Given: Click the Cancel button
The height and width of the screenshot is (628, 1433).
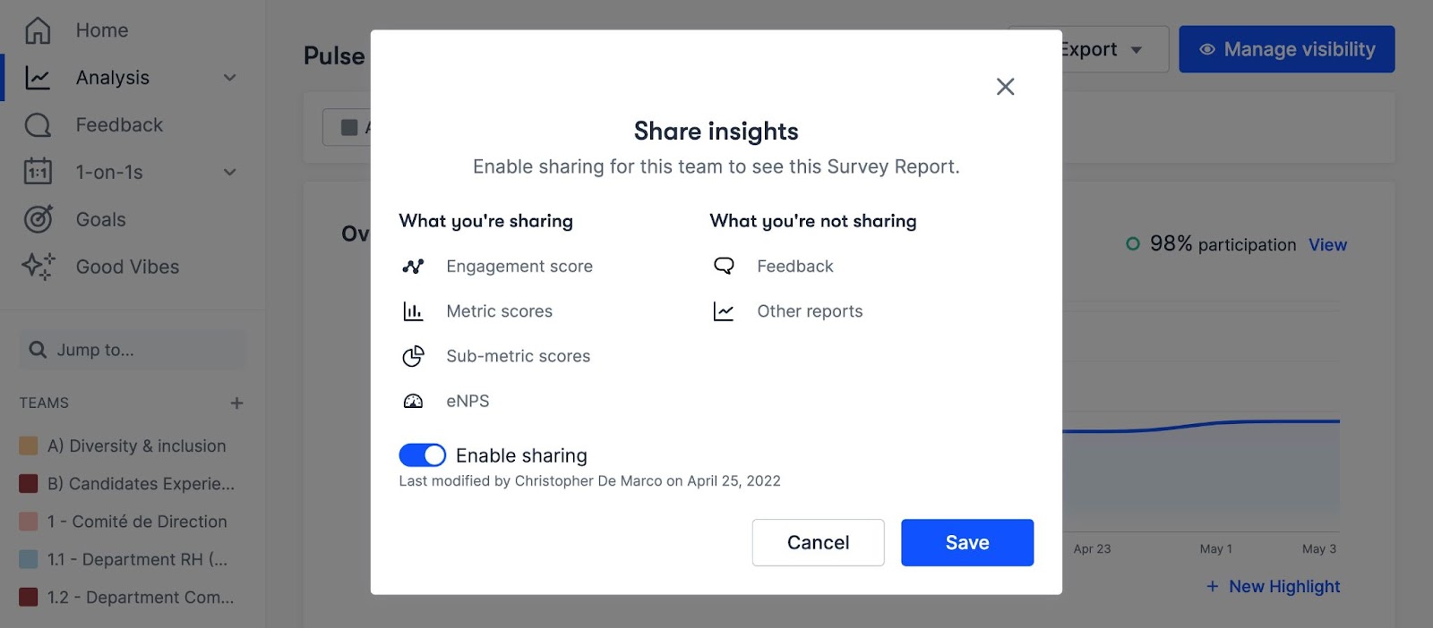Looking at the screenshot, I should (818, 542).
